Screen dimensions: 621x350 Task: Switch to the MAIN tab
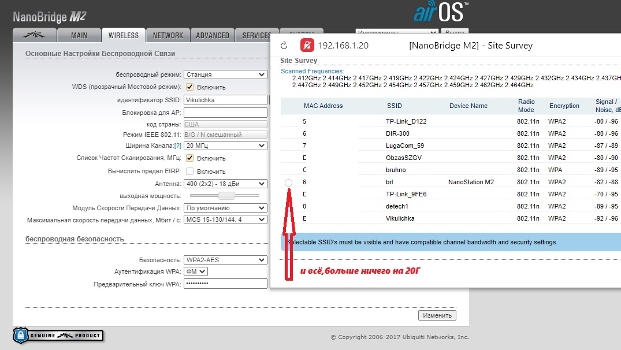pyautogui.click(x=79, y=35)
